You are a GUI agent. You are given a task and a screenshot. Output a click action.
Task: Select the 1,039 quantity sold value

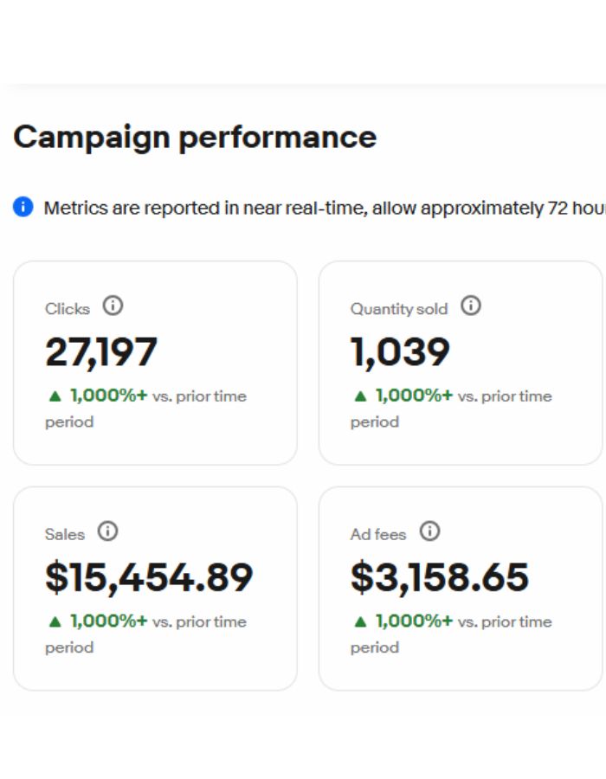tap(400, 352)
